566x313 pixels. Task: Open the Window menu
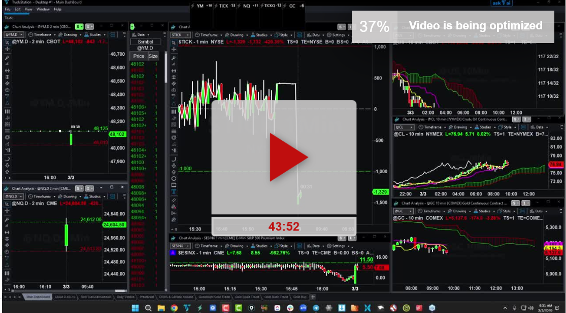click(x=43, y=9)
